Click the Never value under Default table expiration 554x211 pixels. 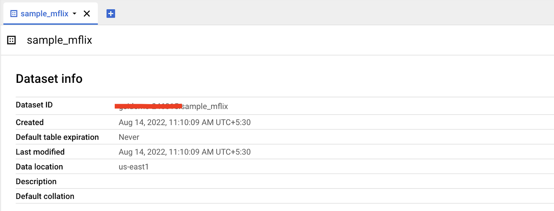click(x=128, y=137)
